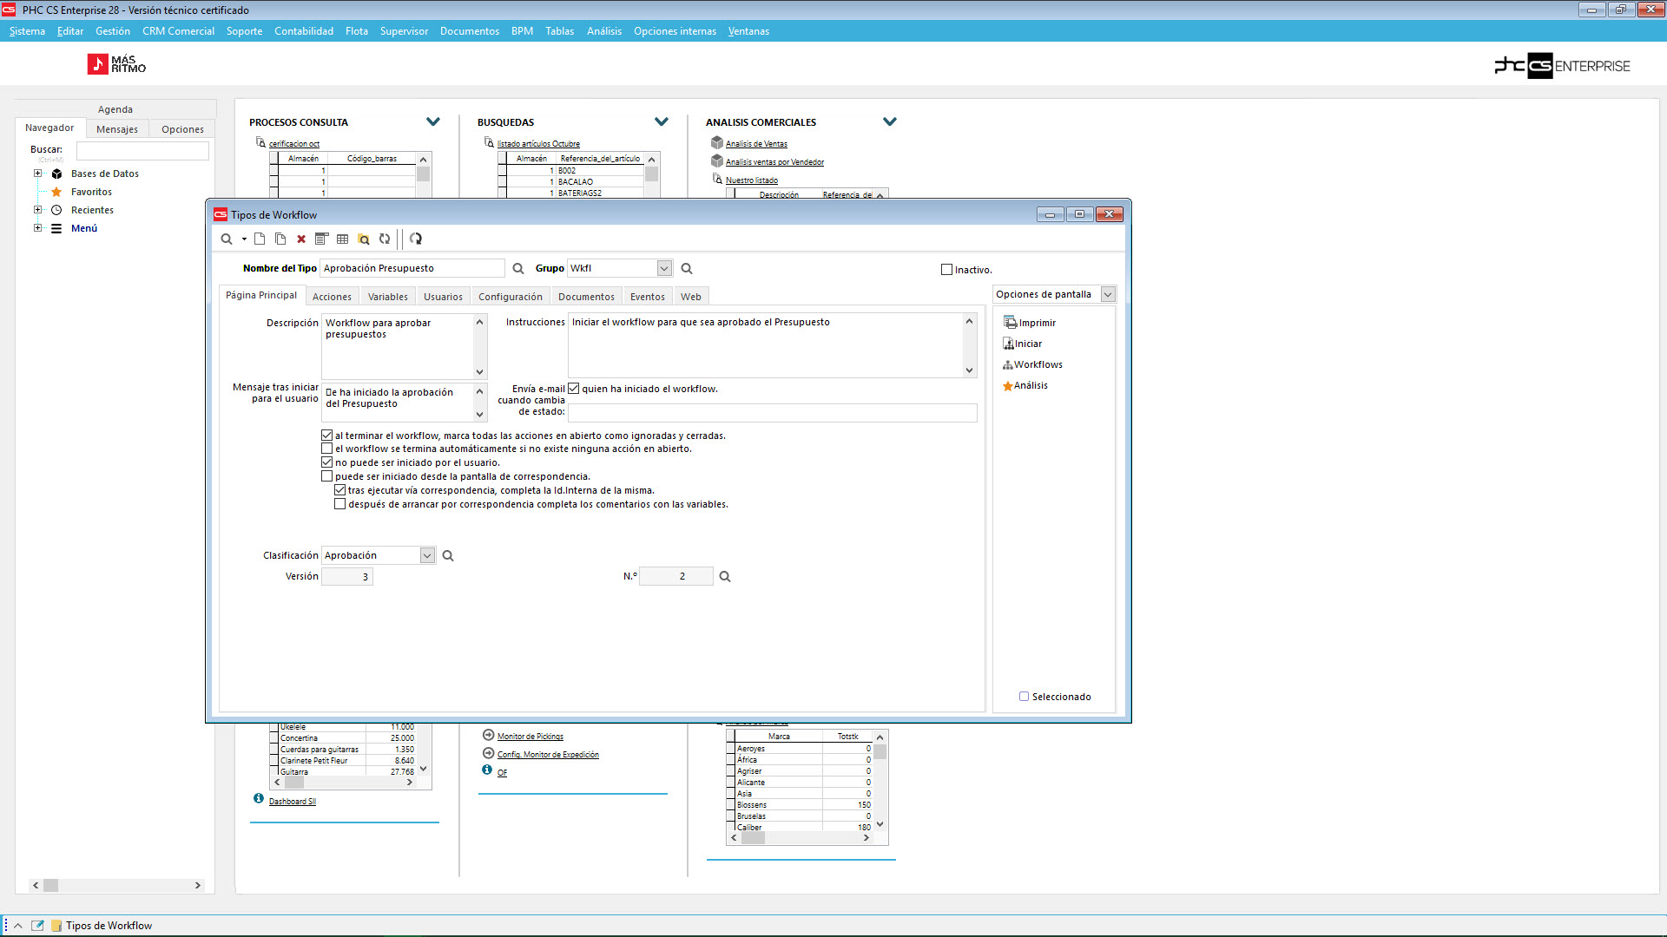Click the edit pencil icon in status bar

tap(37, 926)
